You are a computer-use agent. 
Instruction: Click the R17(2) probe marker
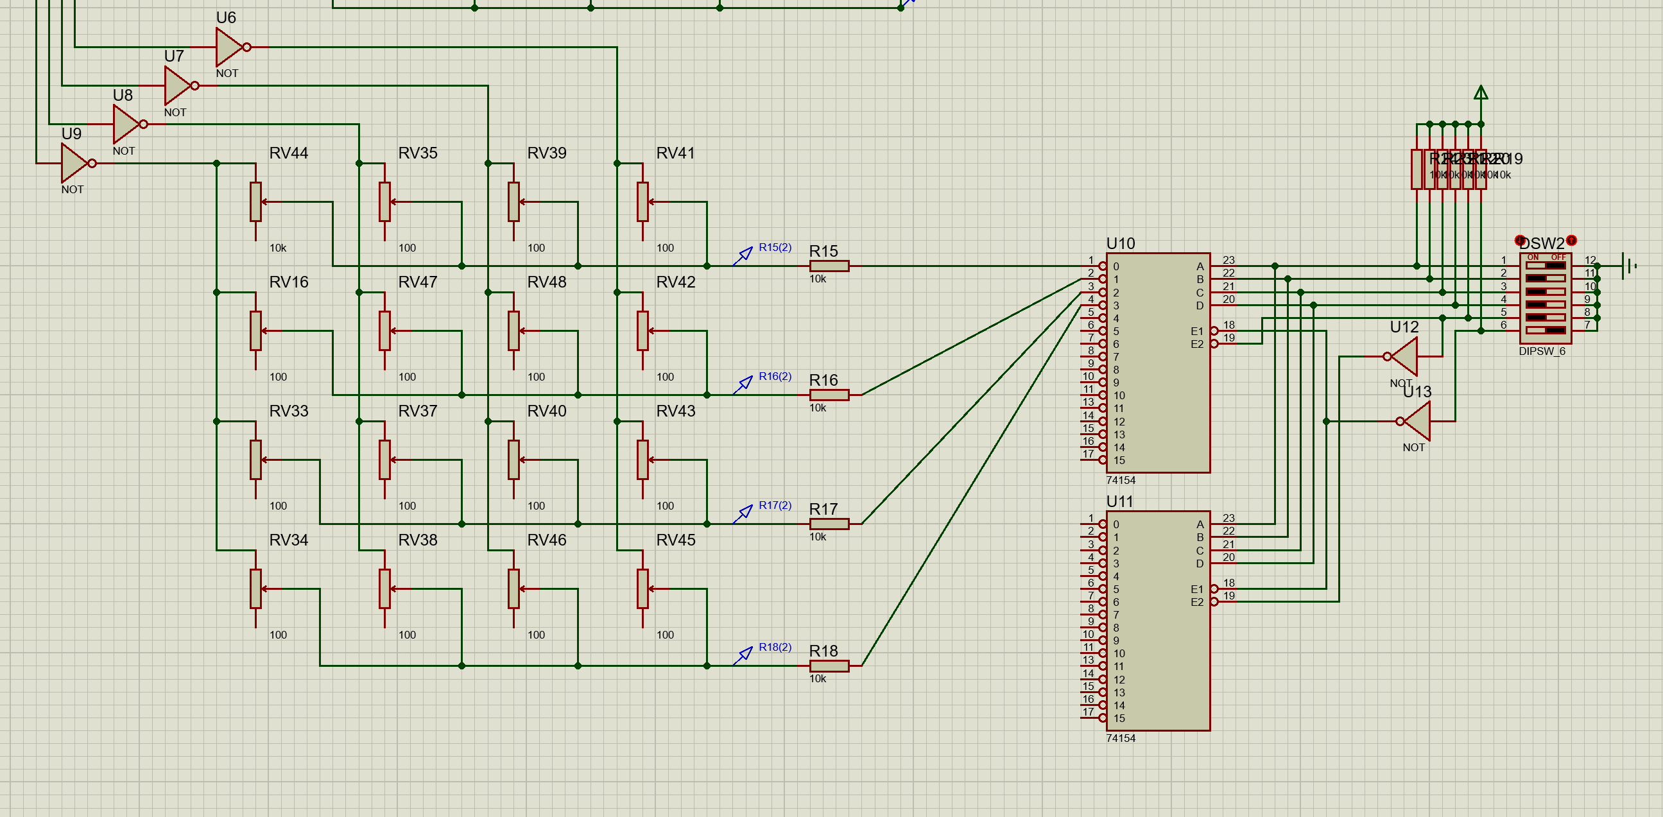743,513
